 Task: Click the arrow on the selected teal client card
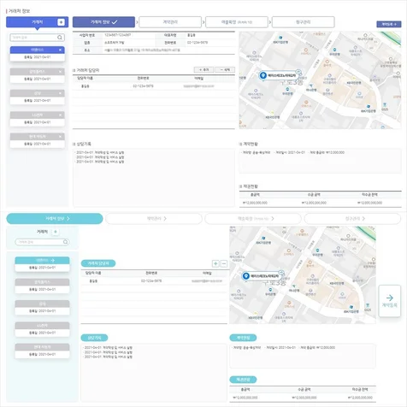coord(52,260)
